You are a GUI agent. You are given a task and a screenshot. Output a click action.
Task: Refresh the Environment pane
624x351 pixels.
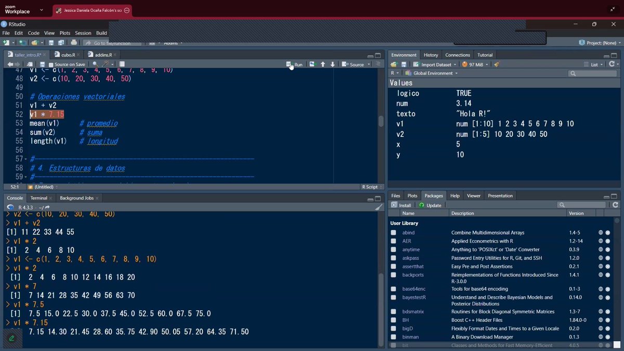pos(610,64)
